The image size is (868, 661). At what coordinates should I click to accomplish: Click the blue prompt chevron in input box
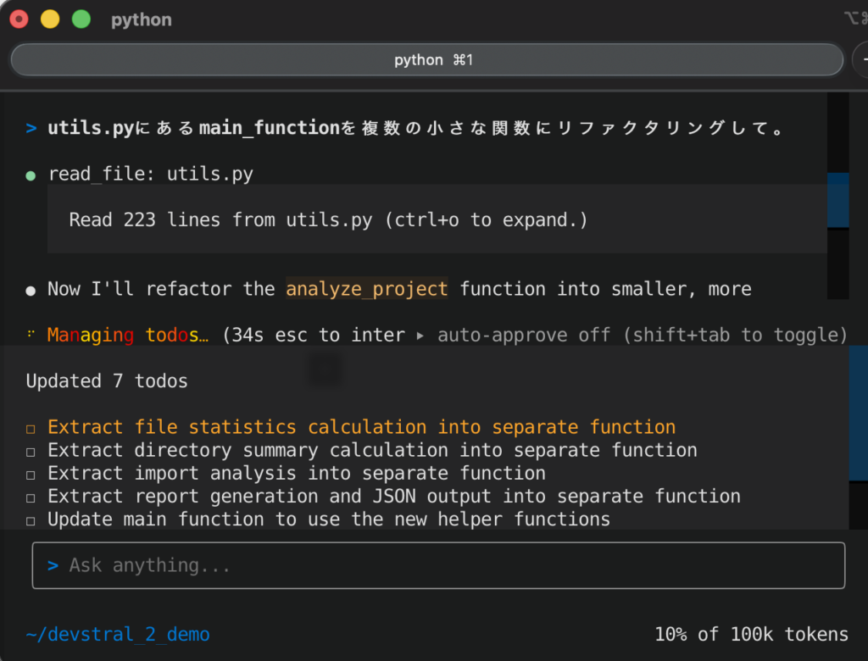pos(53,565)
